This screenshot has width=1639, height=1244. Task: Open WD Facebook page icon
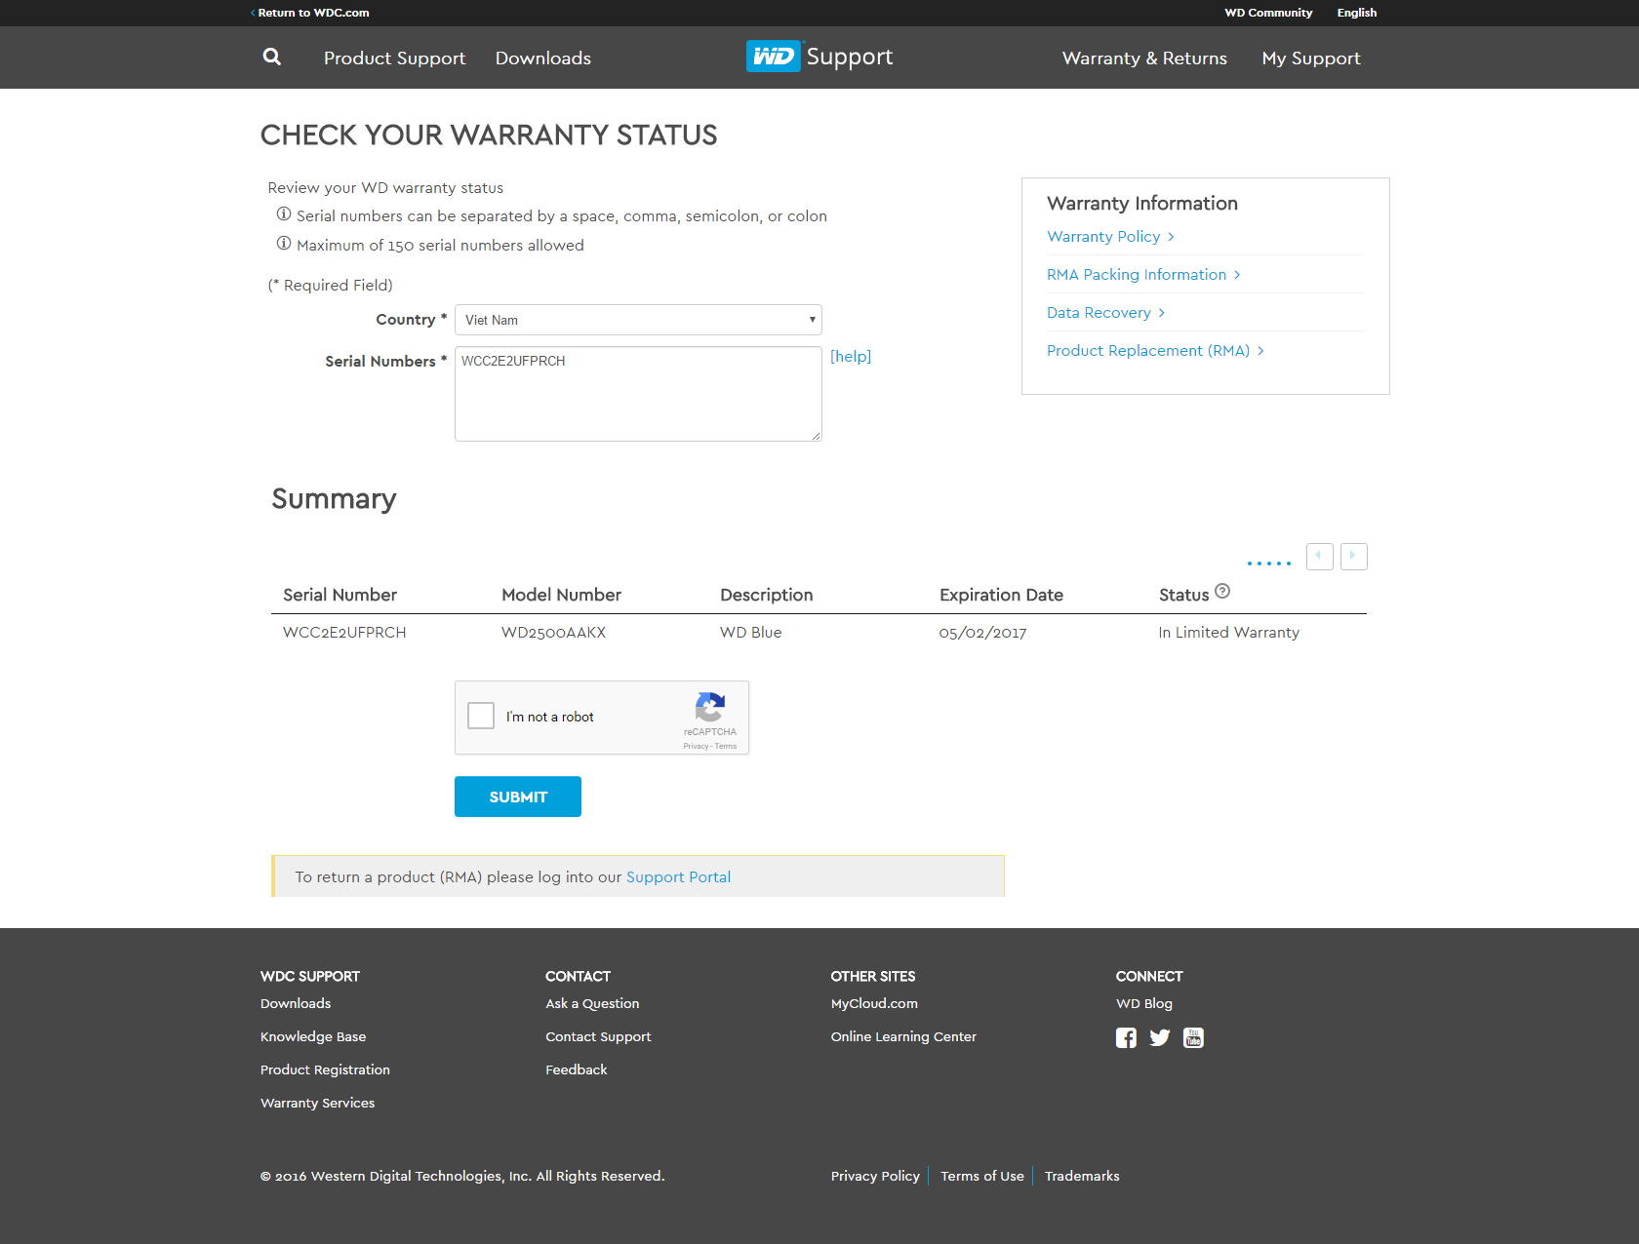pos(1126,1038)
